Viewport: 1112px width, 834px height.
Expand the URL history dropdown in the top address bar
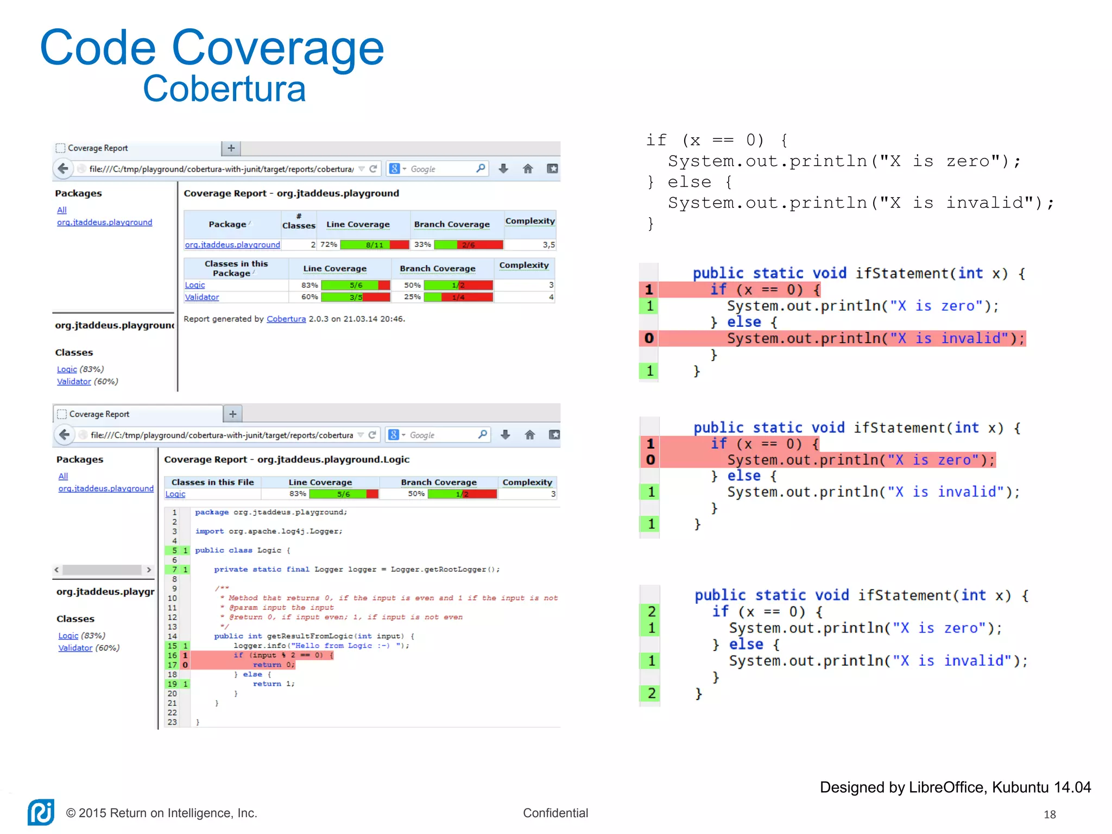(362, 169)
